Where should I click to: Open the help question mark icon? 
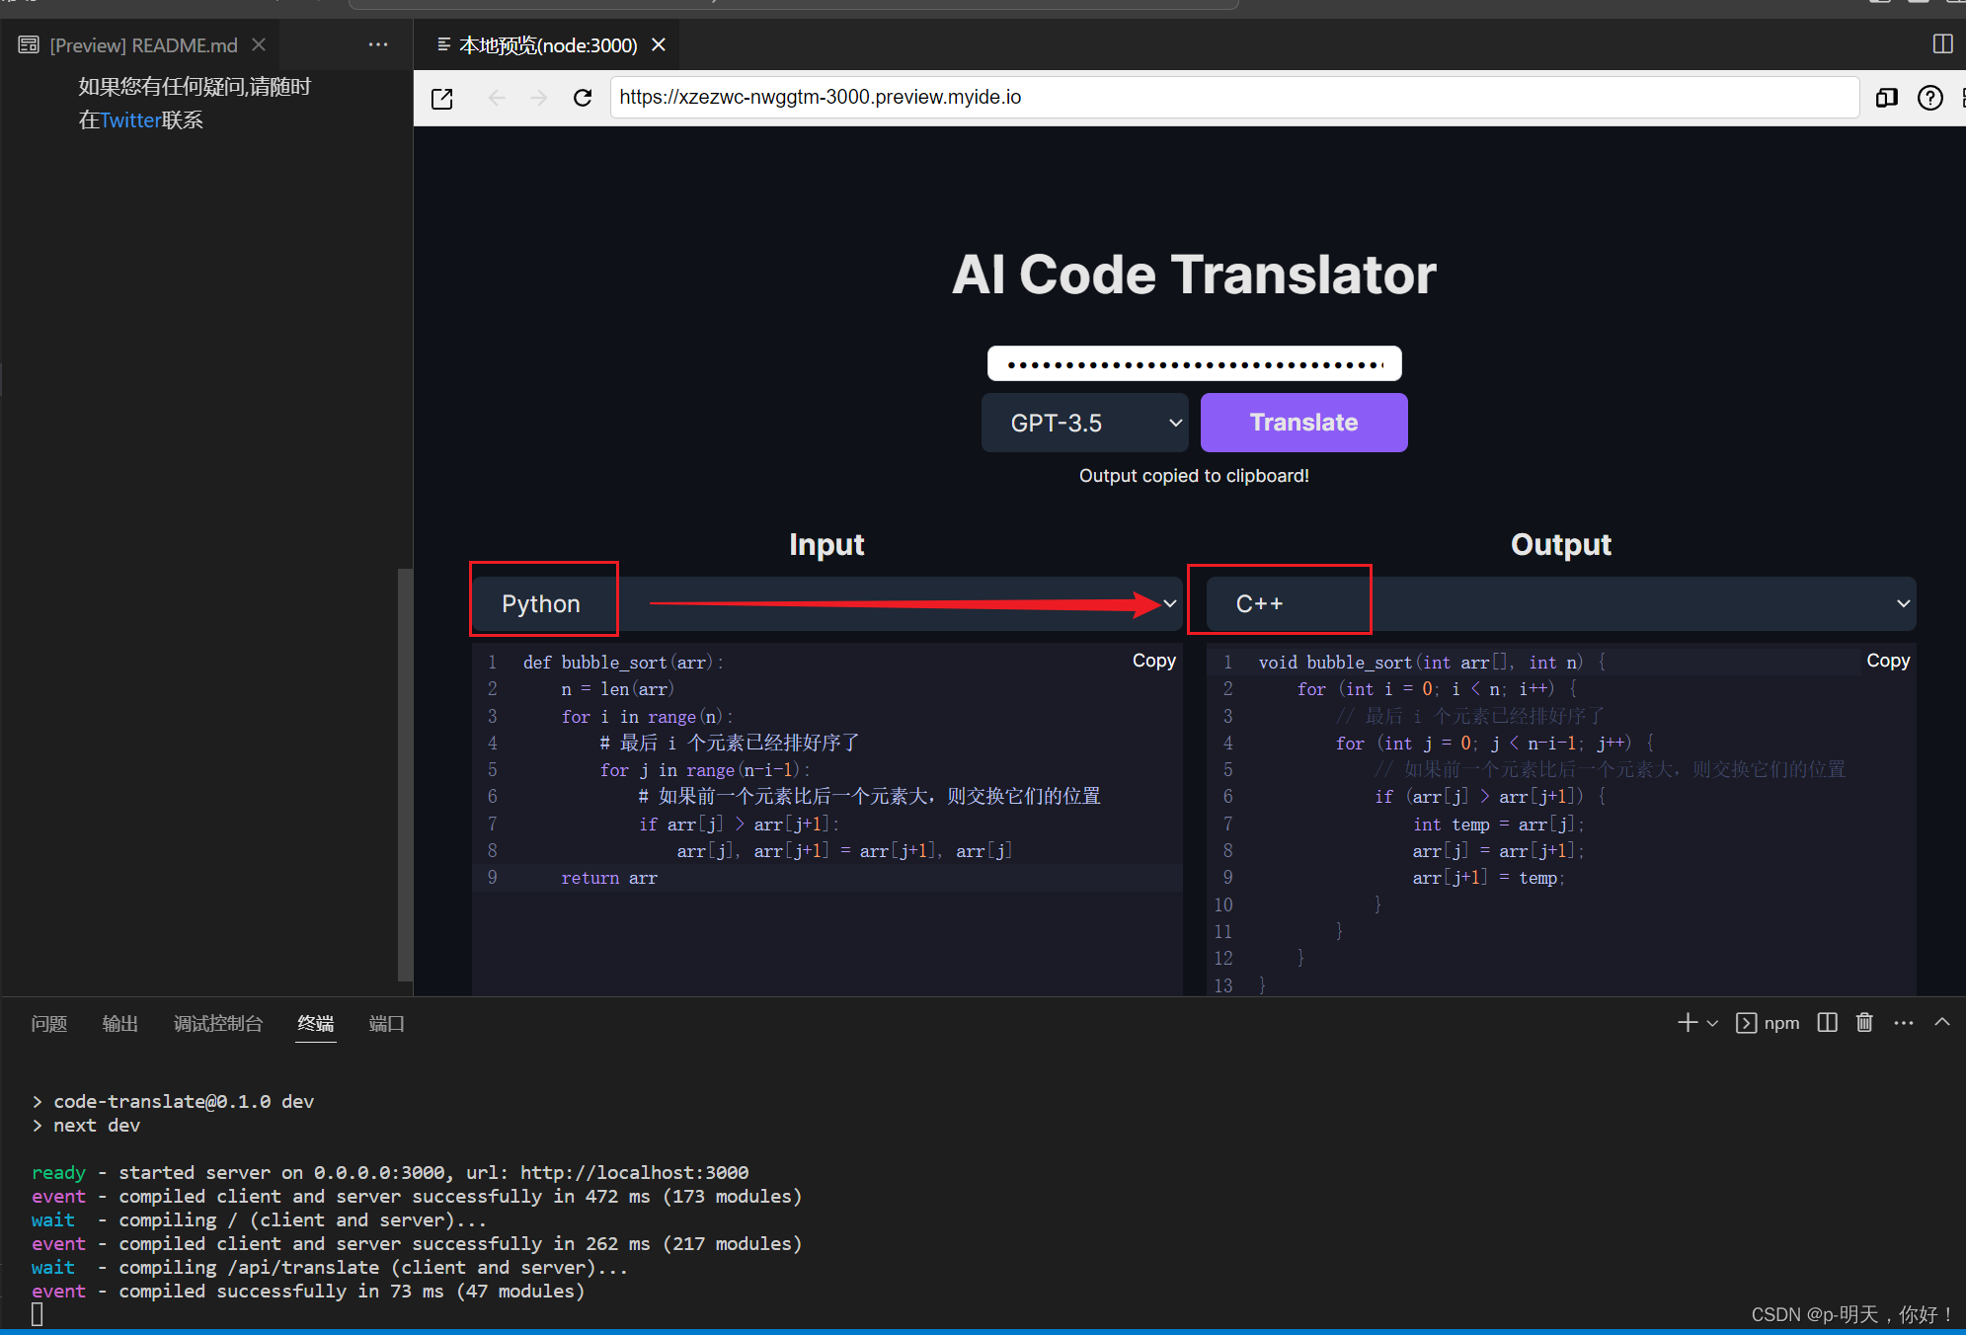click(x=1930, y=98)
